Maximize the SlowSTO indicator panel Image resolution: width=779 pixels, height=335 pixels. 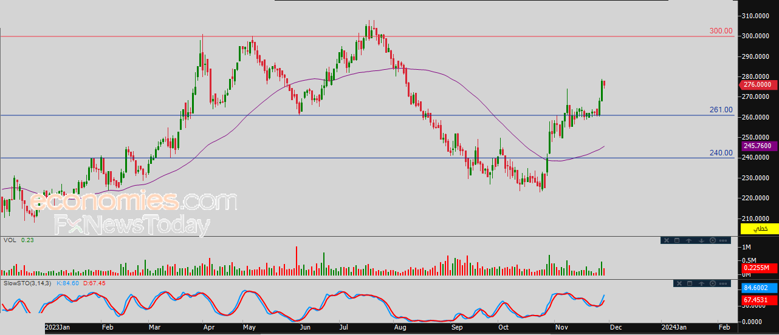point(690,283)
